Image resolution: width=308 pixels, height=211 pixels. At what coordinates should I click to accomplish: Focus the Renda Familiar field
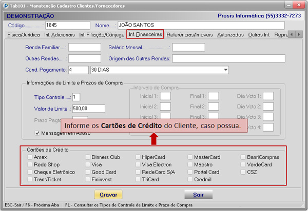85,48
